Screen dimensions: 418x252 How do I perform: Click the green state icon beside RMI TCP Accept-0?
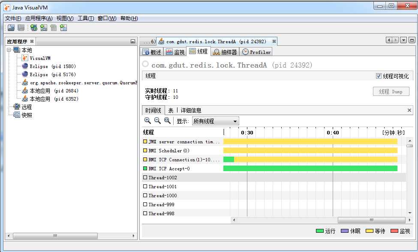click(x=145, y=169)
